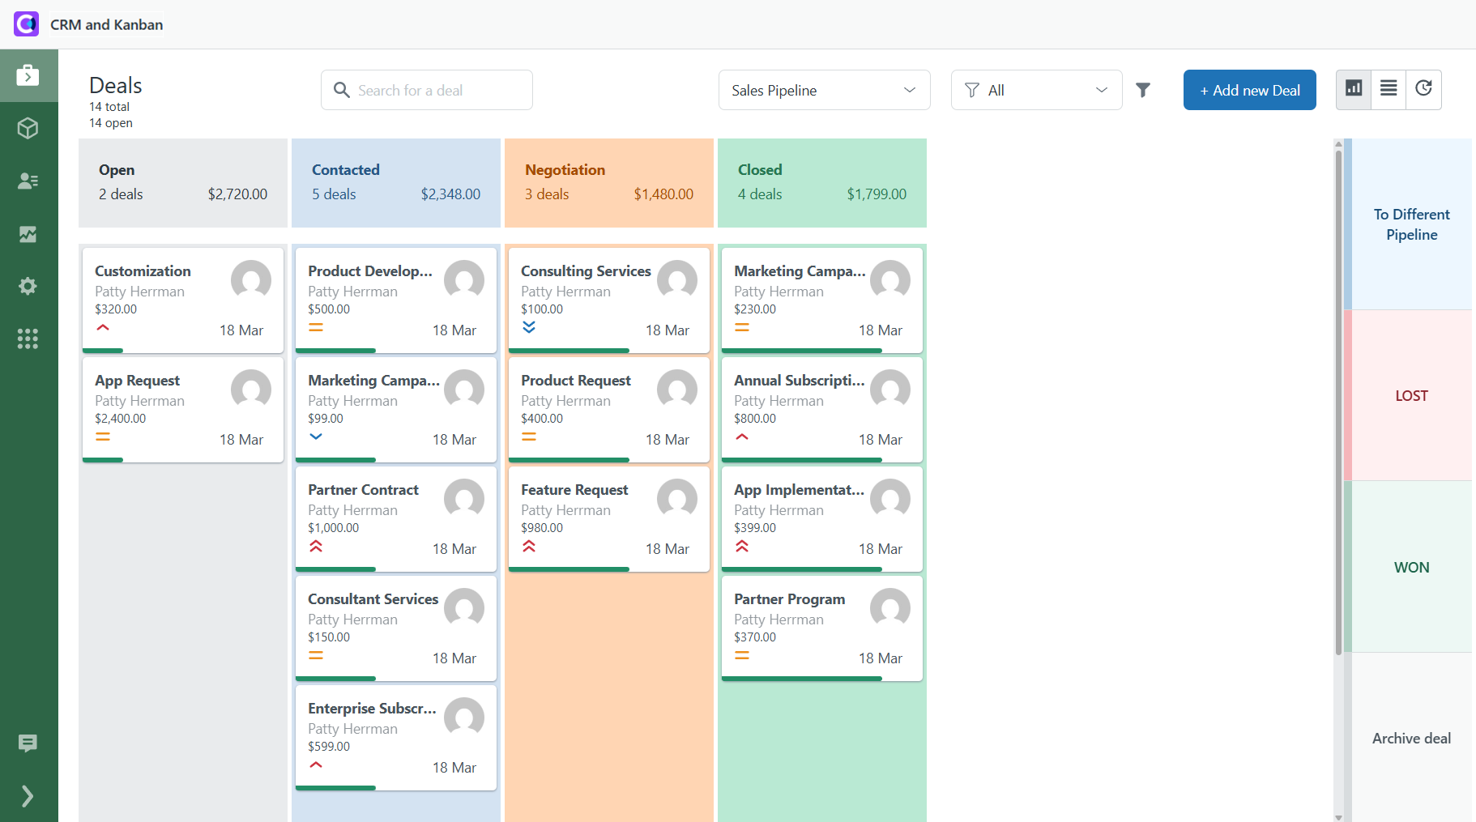The width and height of the screenshot is (1476, 822).
Task: Open the Deals briefcase sidebar icon
Action: click(28, 76)
